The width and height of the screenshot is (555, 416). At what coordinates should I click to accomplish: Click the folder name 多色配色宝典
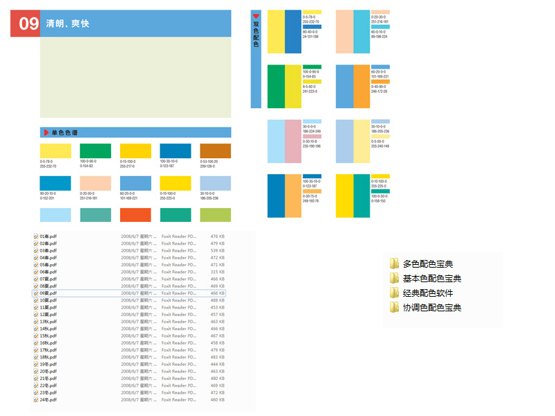[x=428, y=264]
